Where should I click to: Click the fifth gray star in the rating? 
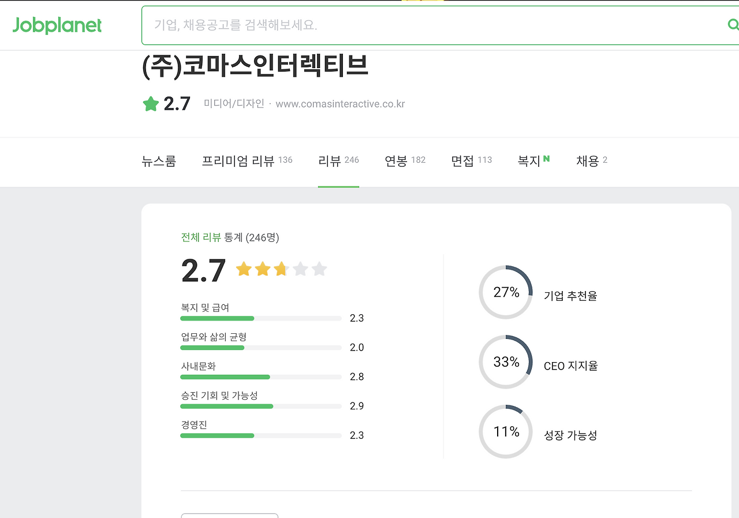point(319,269)
